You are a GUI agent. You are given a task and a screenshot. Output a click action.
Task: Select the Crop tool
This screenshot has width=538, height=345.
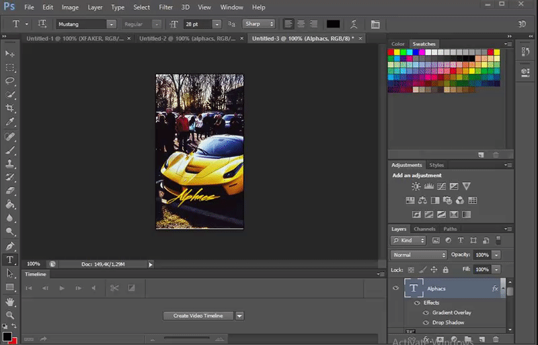click(x=10, y=108)
